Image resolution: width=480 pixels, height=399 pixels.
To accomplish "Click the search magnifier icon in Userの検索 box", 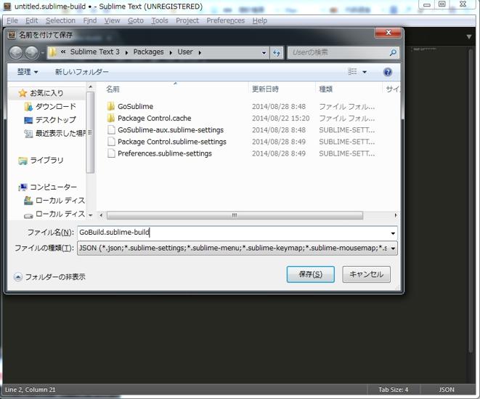I will click(393, 53).
